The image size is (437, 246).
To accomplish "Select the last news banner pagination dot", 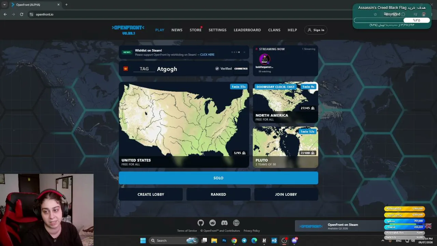I will click(239, 52).
